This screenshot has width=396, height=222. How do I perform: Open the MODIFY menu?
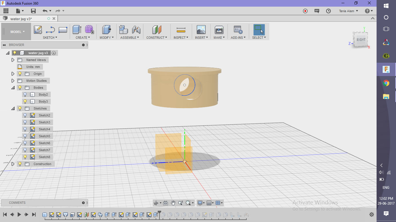pos(106,38)
